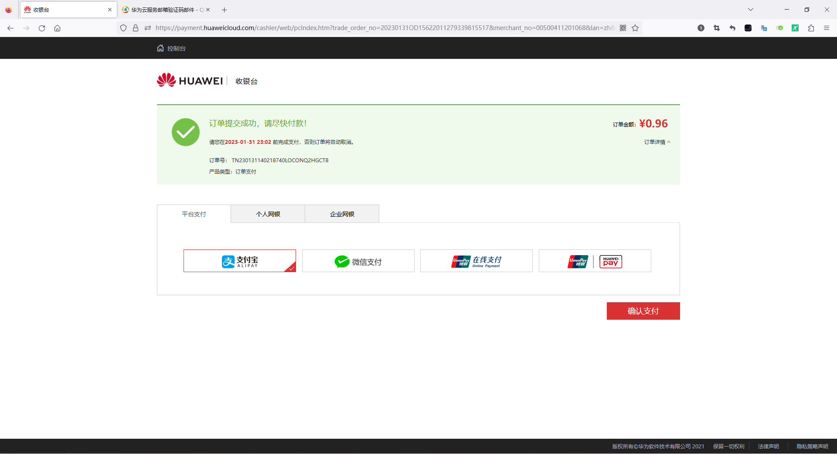The height and width of the screenshot is (454, 837).
Task: Open the 控制台 console link
Action: pos(177,48)
